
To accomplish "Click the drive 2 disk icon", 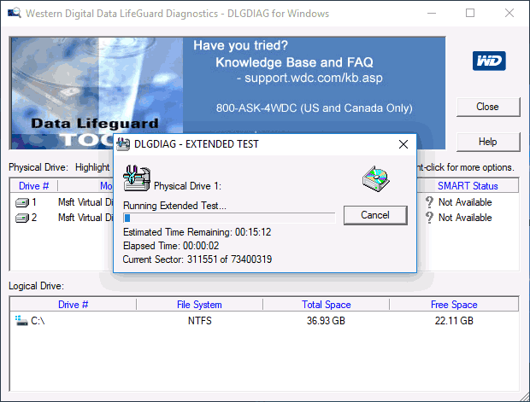I will (x=22, y=218).
